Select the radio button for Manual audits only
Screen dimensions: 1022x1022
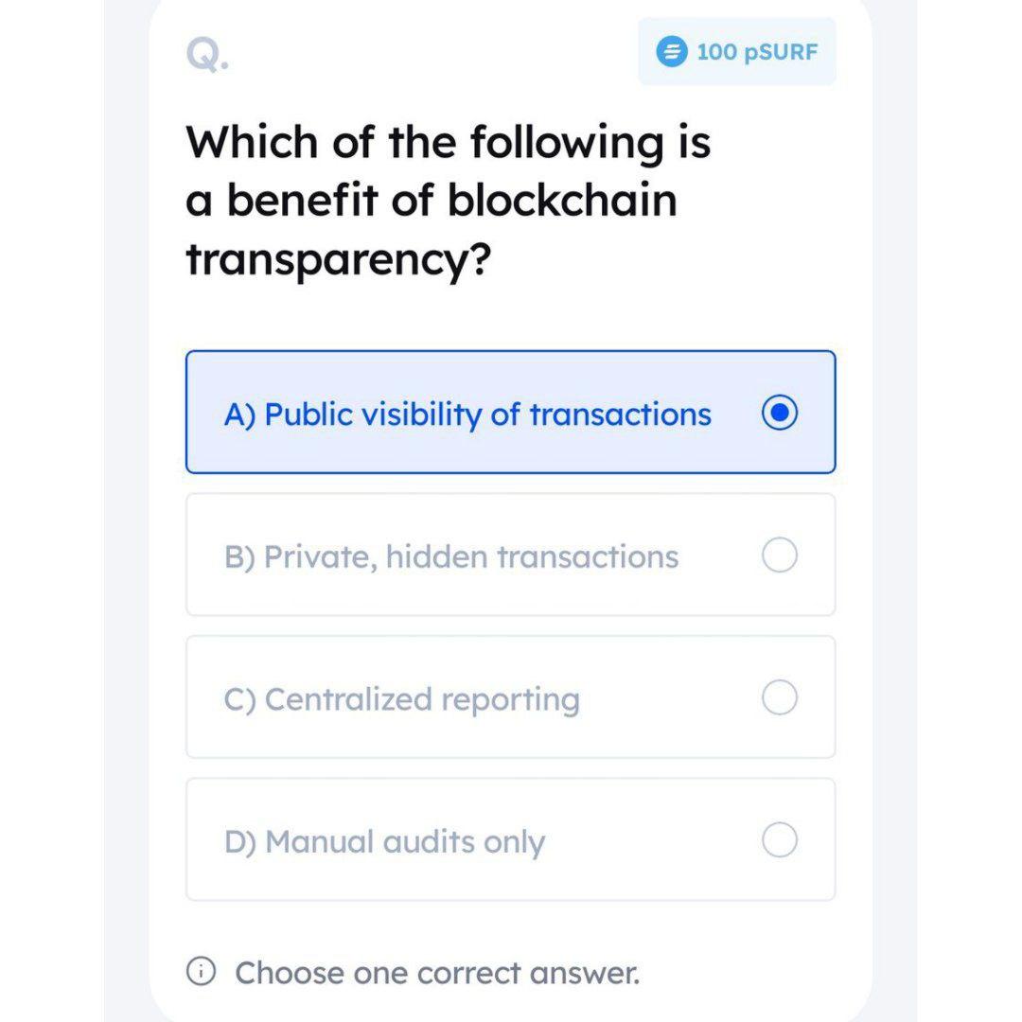(x=780, y=839)
